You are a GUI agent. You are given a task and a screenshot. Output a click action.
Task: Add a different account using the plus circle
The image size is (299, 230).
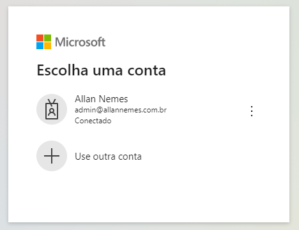52,156
